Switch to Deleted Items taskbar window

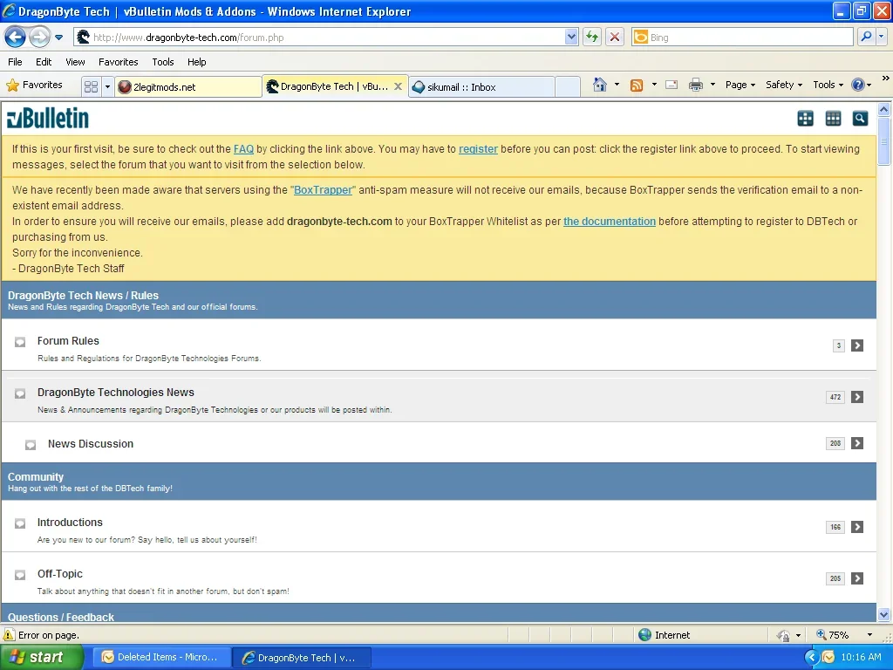tap(161, 658)
